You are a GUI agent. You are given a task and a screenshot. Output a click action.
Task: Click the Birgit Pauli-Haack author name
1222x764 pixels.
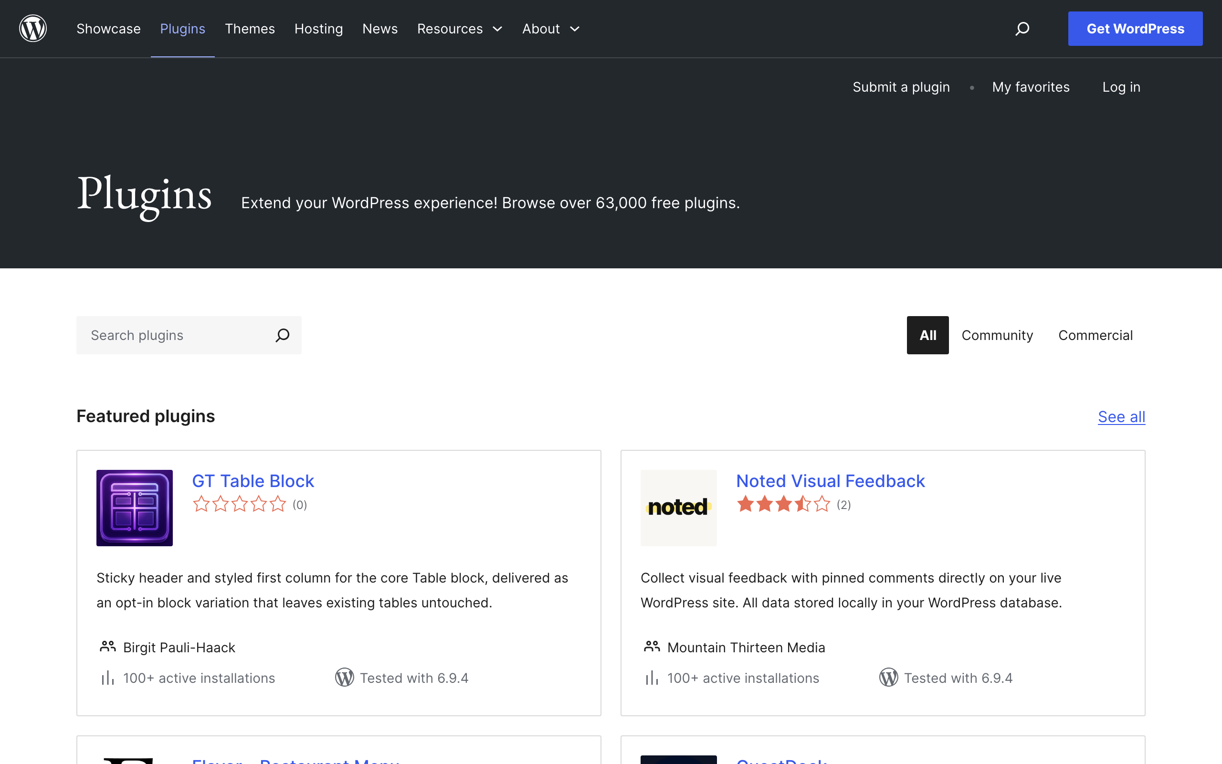coord(179,647)
